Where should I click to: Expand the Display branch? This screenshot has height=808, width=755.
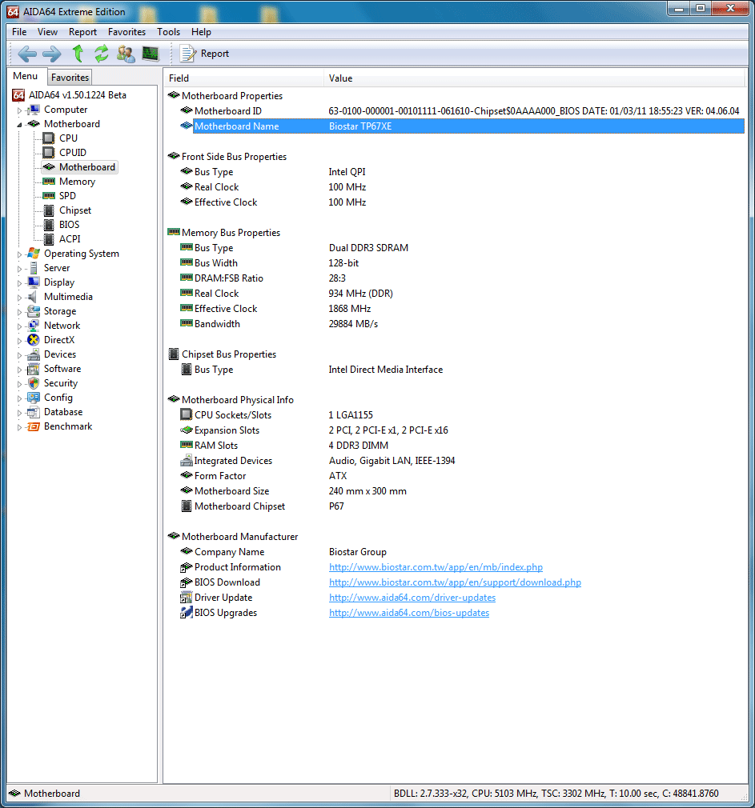[19, 283]
